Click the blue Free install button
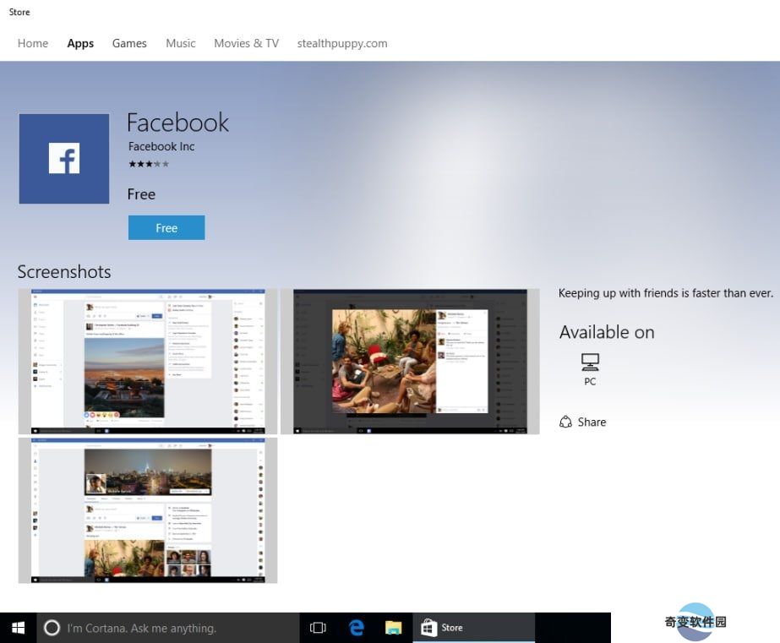The width and height of the screenshot is (780, 643). click(x=166, y=228)
